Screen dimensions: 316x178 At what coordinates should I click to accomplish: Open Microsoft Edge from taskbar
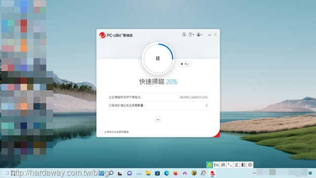coord(166,173)
